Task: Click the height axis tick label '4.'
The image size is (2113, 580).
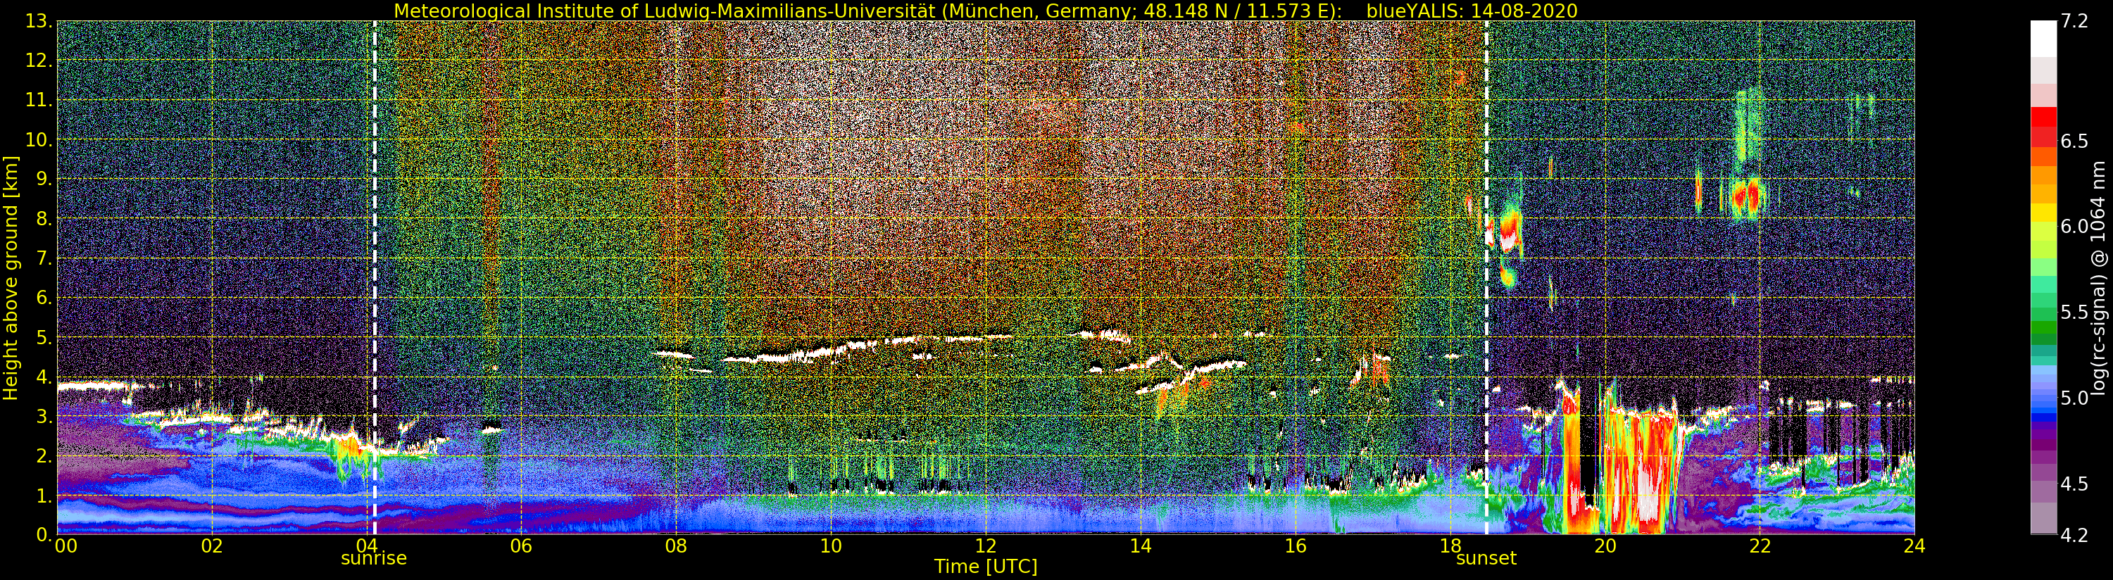Action: pos(44,377)
